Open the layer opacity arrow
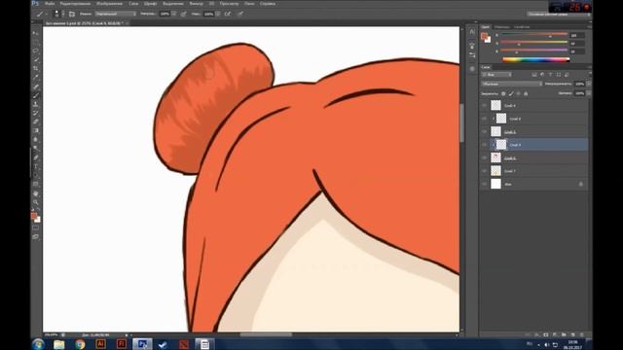 [588, 85]
